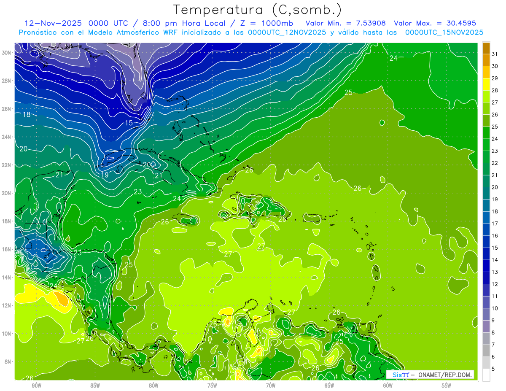Click the "65W" longitude axis label
Image resolution: width=506 pixels, height=391 pixels.
point(329,385)
